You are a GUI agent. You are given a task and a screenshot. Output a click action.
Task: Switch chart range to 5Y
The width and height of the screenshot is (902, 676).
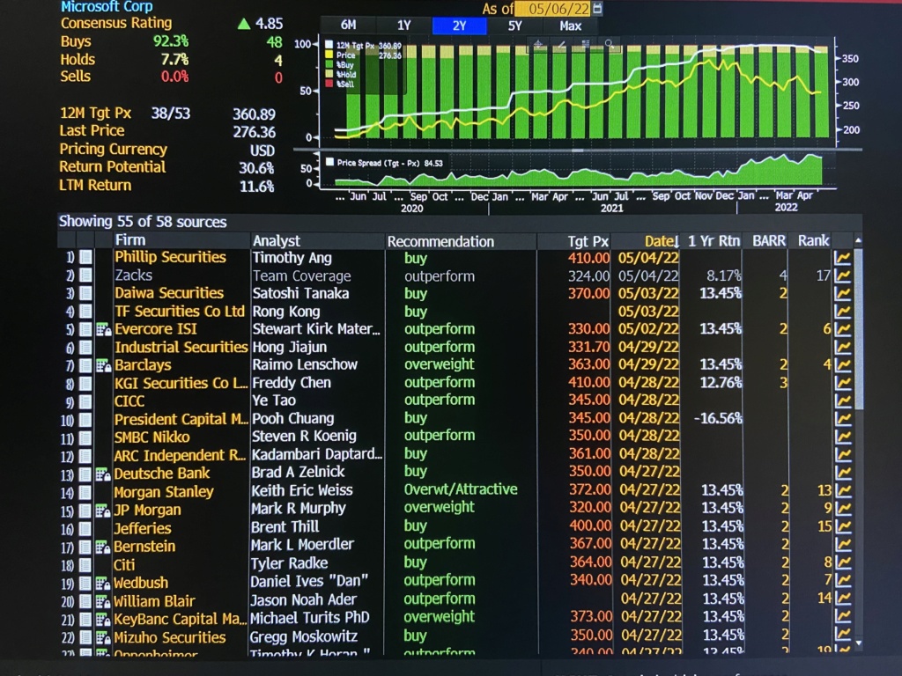click(514, 26)
